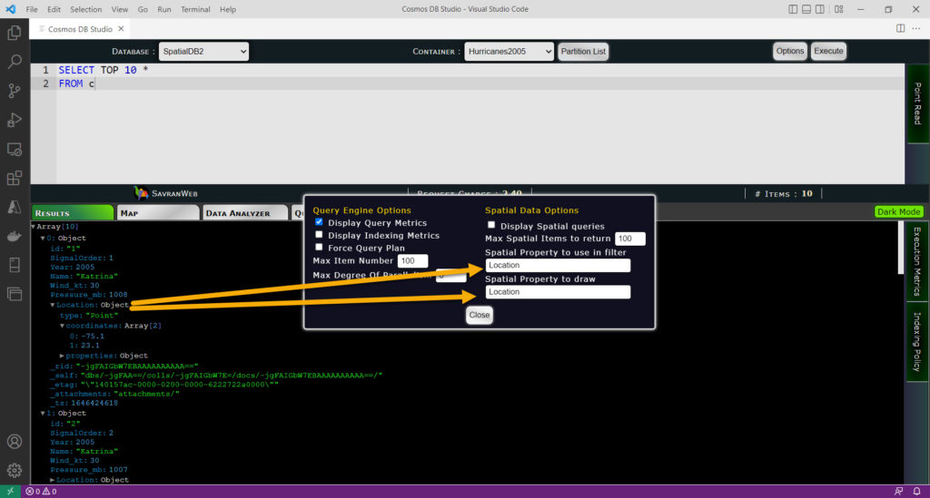This screenshot has width=930, height=498.
Task: Open Source Control from activity bar
Action: point(15,91)
